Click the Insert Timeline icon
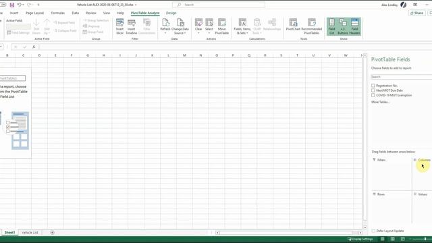Screen dimensions: 432x243 click(131, 26)
